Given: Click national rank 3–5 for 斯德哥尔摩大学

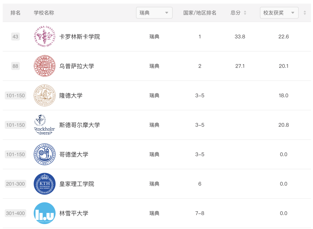Looking at the screenshot, I should (x=200, y=125).
